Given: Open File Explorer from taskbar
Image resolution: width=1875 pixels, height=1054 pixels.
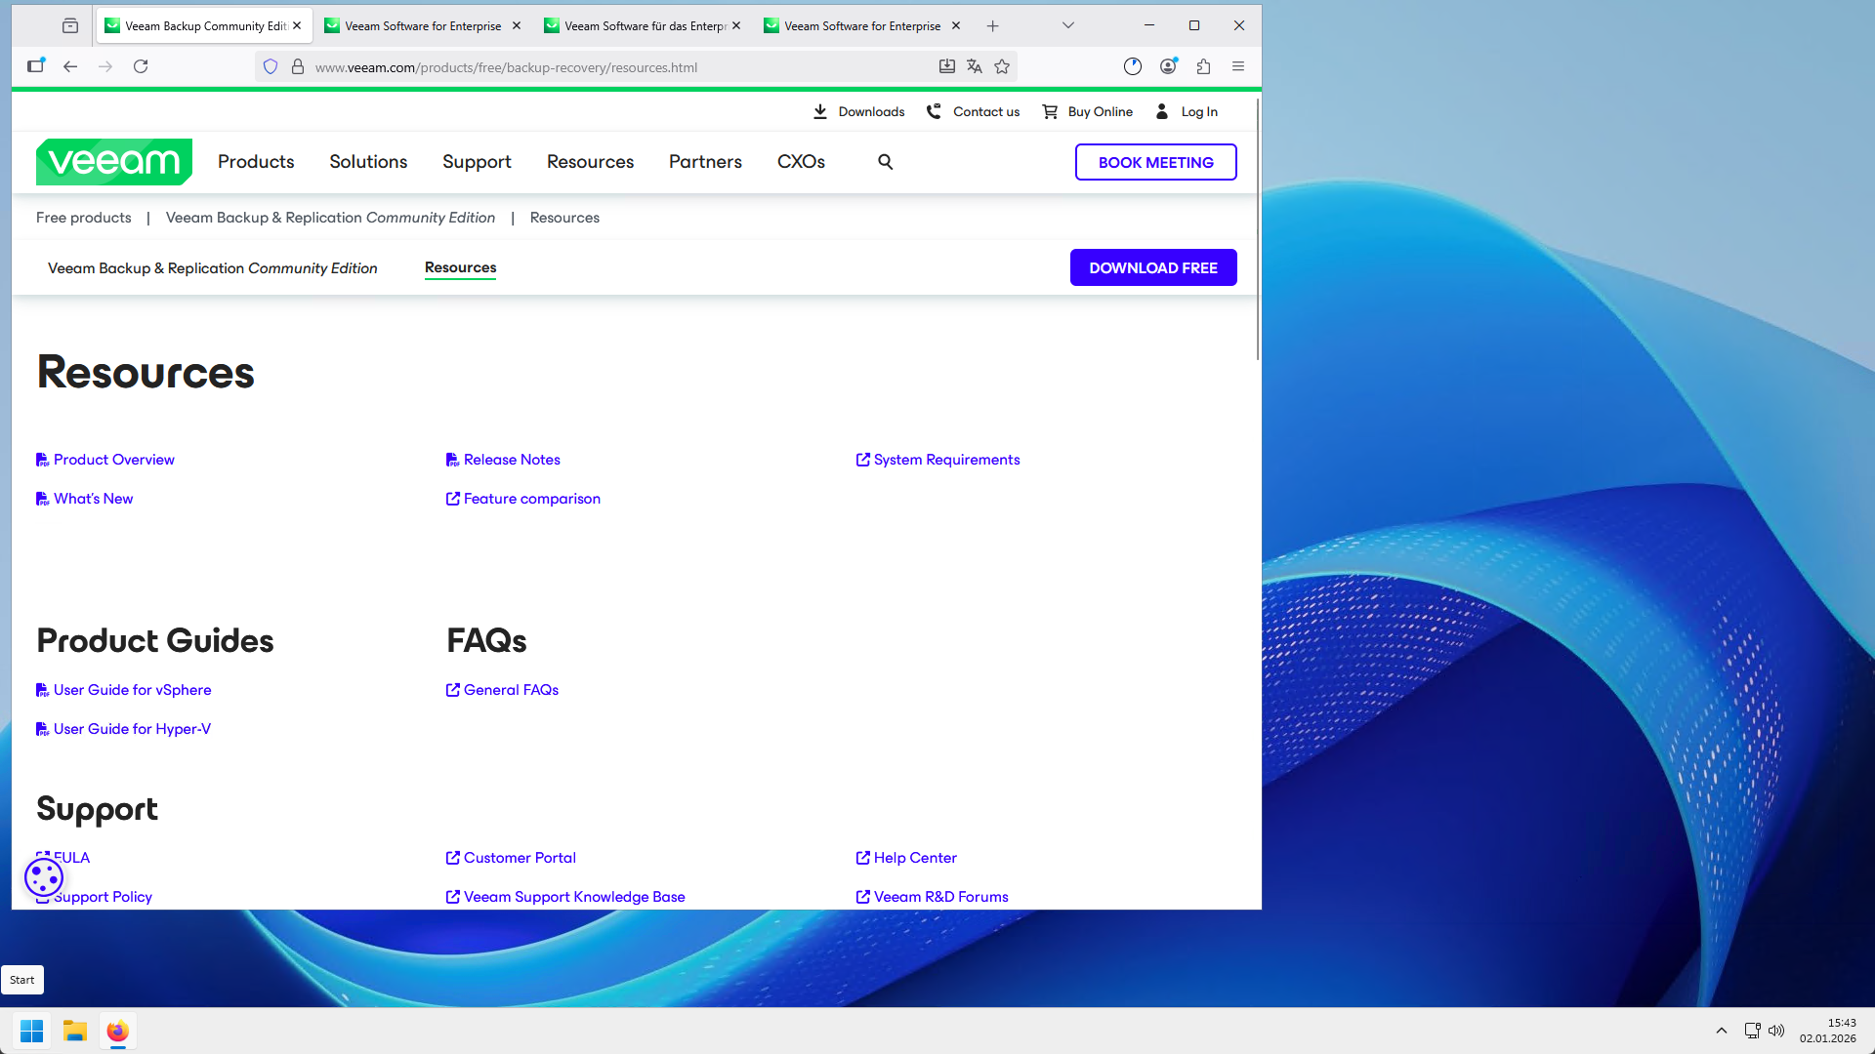Looking at the screenshot, I should point(75,1031).
